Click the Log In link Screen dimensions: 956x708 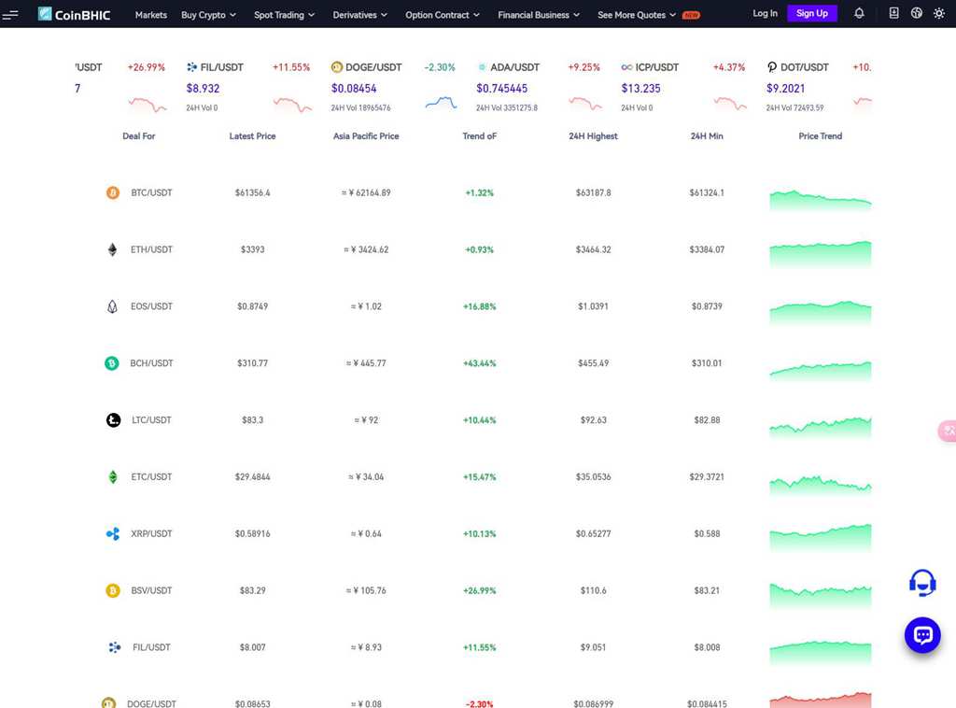tap(765, 13)
